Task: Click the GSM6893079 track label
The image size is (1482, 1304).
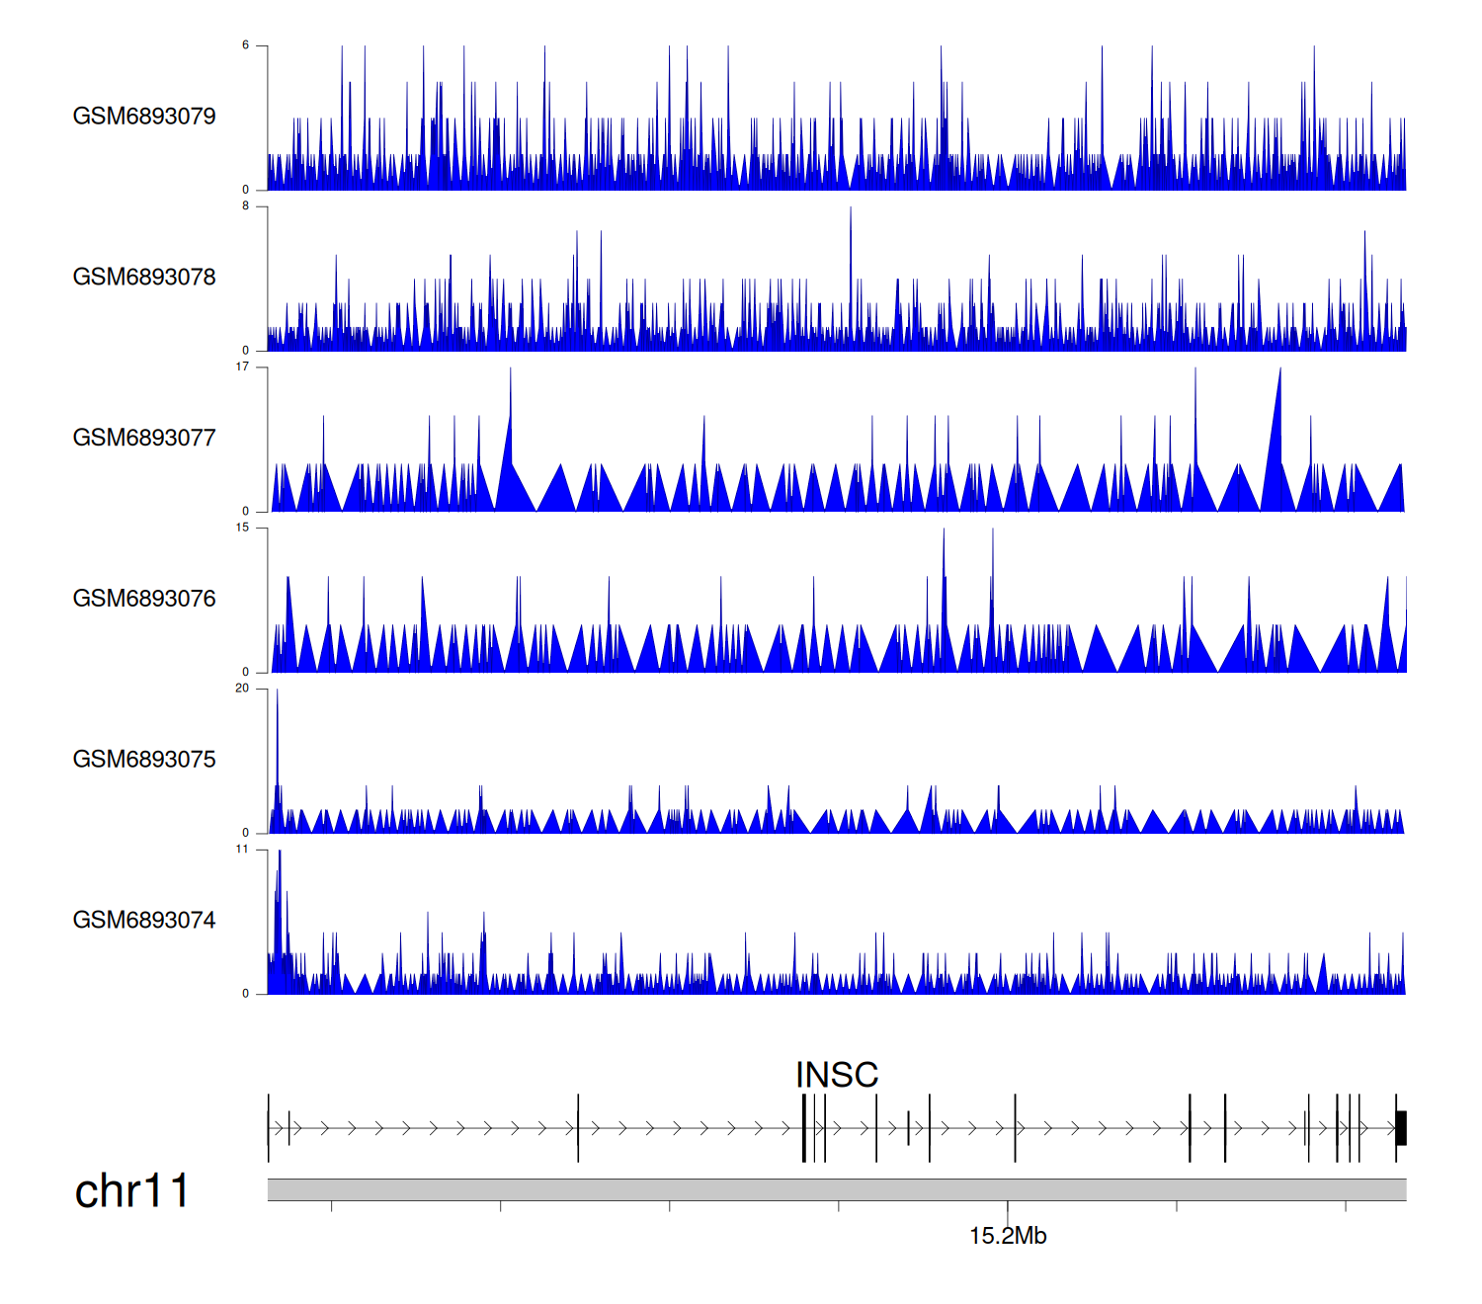Action: [144, 117]
